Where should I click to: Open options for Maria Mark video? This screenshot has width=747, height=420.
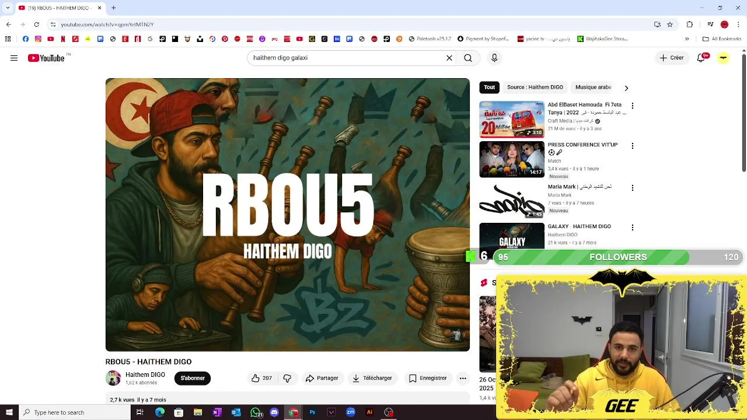[x=633, y=188]
